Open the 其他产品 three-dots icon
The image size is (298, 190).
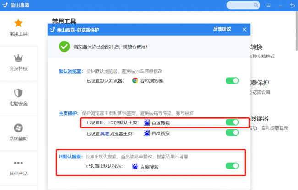click(x=18, y=163)
